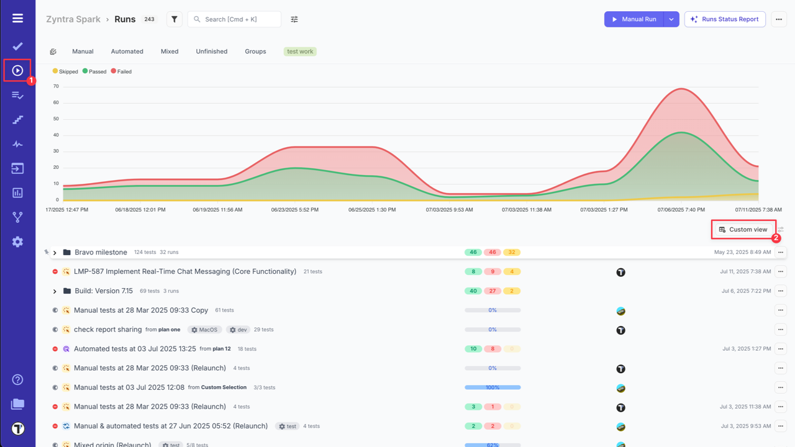Open the Analytics chart sidebar icon
Screen dimensions: 795x447
(x=17, y=193)
